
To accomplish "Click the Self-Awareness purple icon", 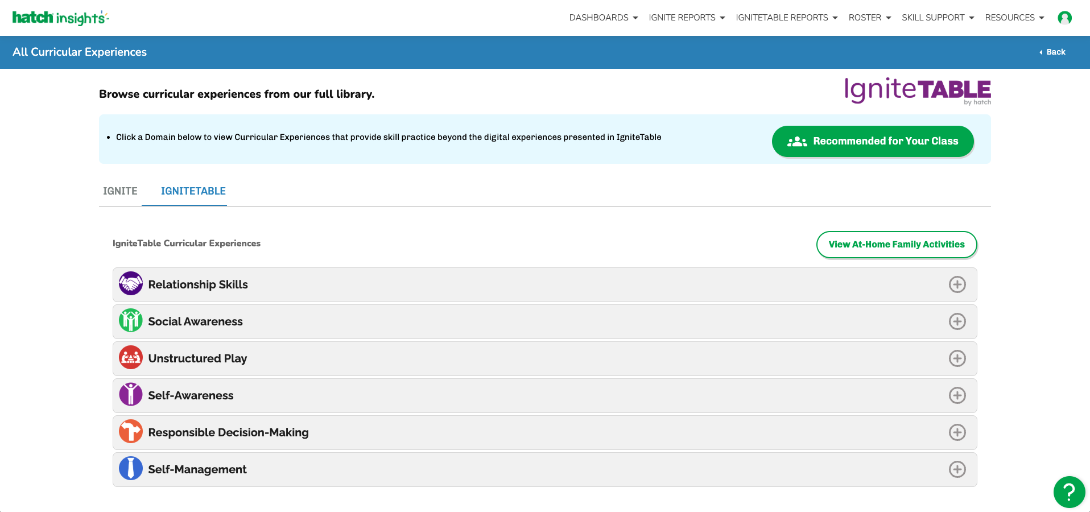I will coord(131,394).
